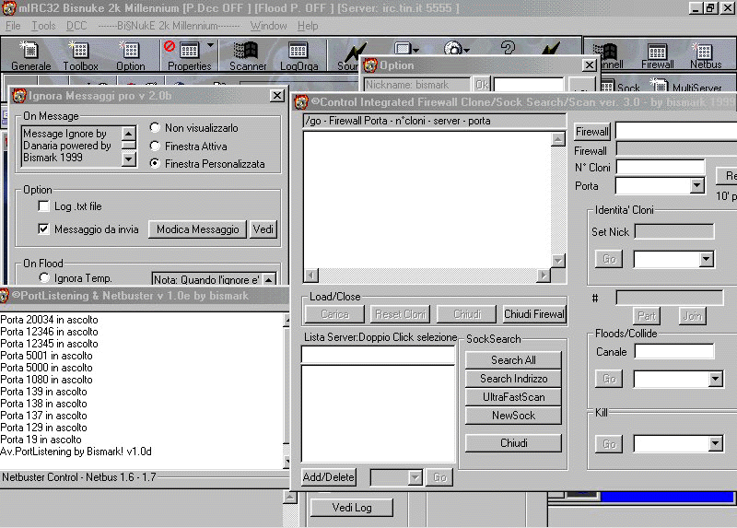
Task: Click the Canale input field
Action: tap(674, 351)
